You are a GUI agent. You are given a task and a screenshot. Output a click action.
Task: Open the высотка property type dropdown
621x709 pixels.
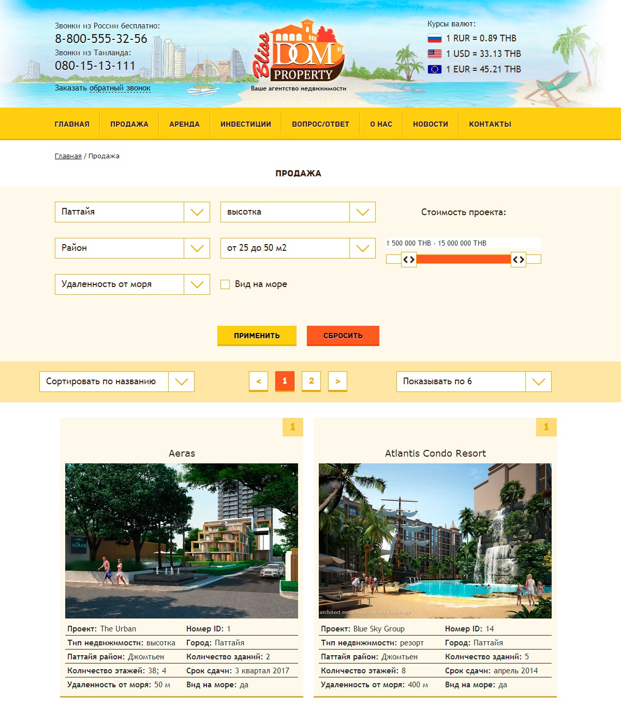coord(298,212)
